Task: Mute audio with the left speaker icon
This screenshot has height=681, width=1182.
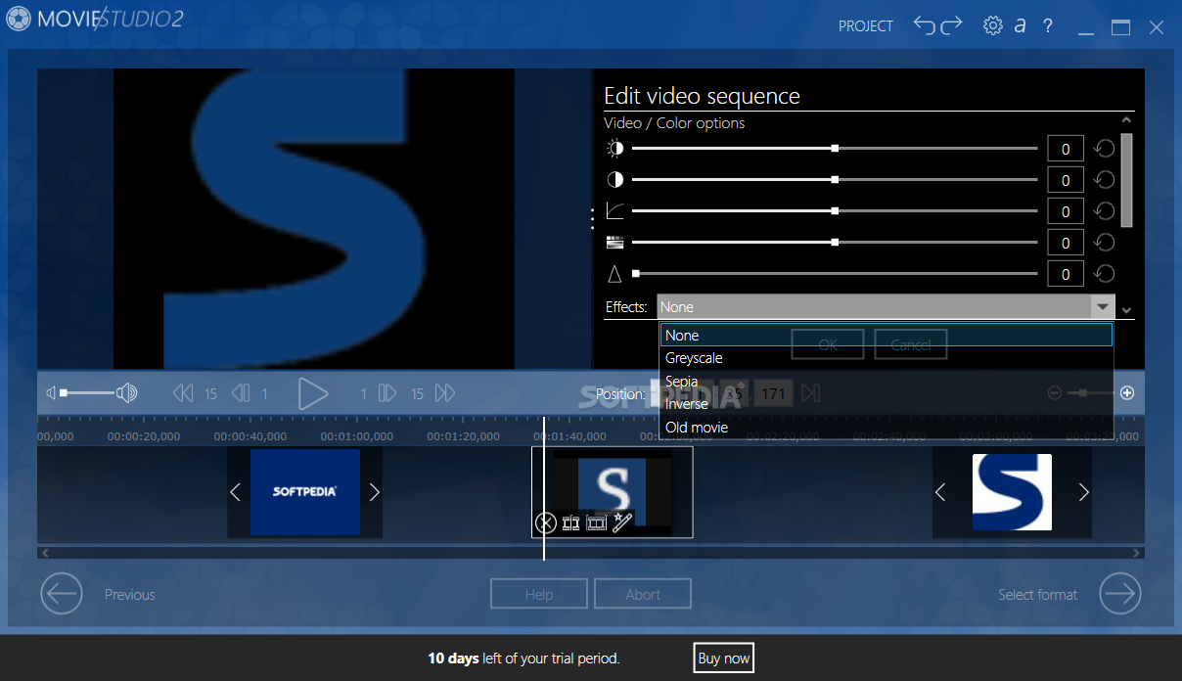Action: 51,393
